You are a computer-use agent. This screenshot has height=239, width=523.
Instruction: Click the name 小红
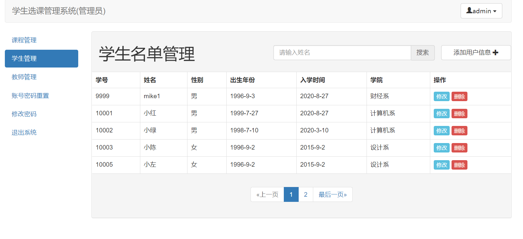(150, 113)
